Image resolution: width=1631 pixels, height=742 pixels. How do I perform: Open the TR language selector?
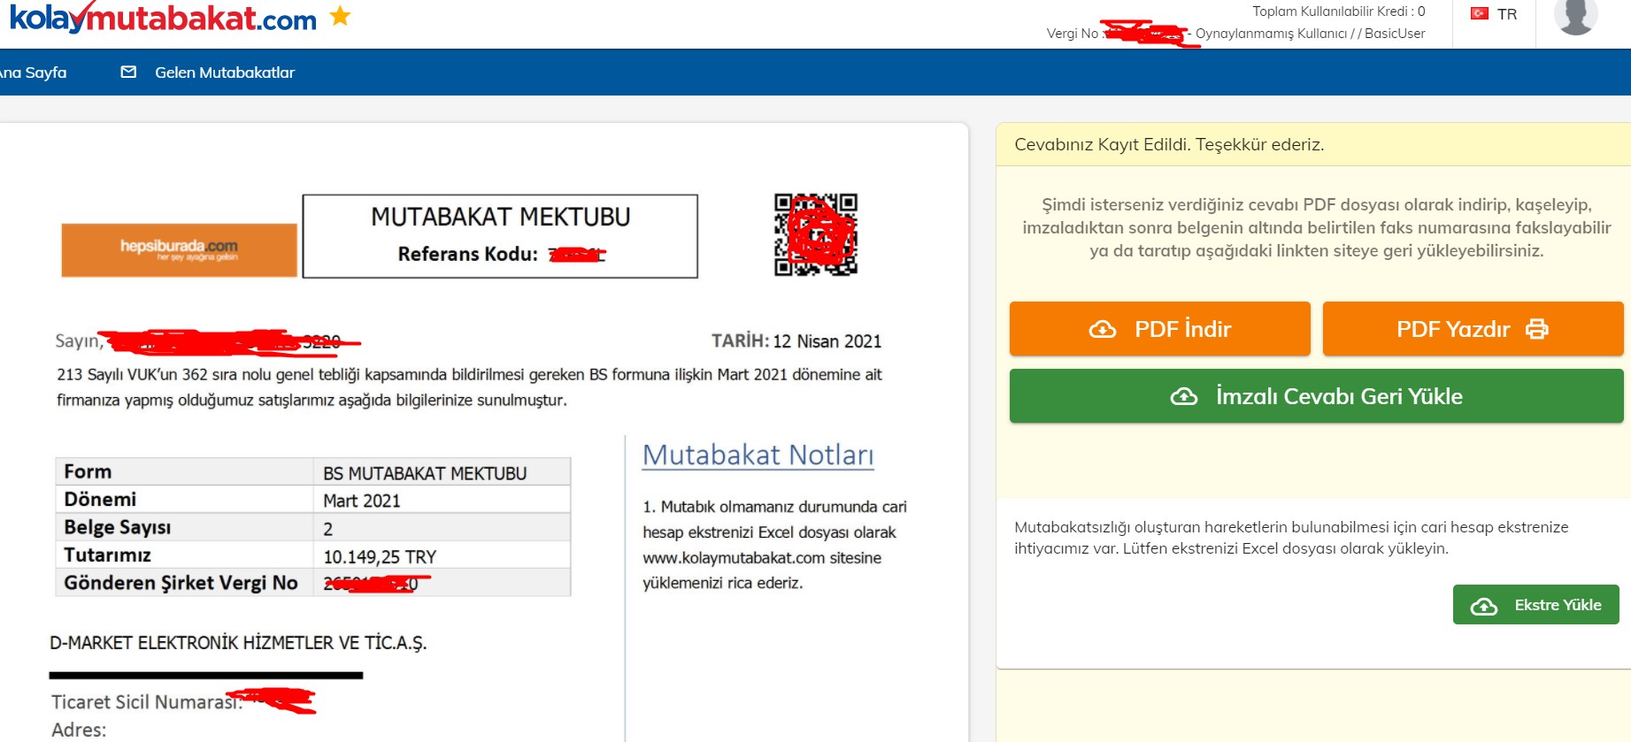click(x=1494, y=13)
